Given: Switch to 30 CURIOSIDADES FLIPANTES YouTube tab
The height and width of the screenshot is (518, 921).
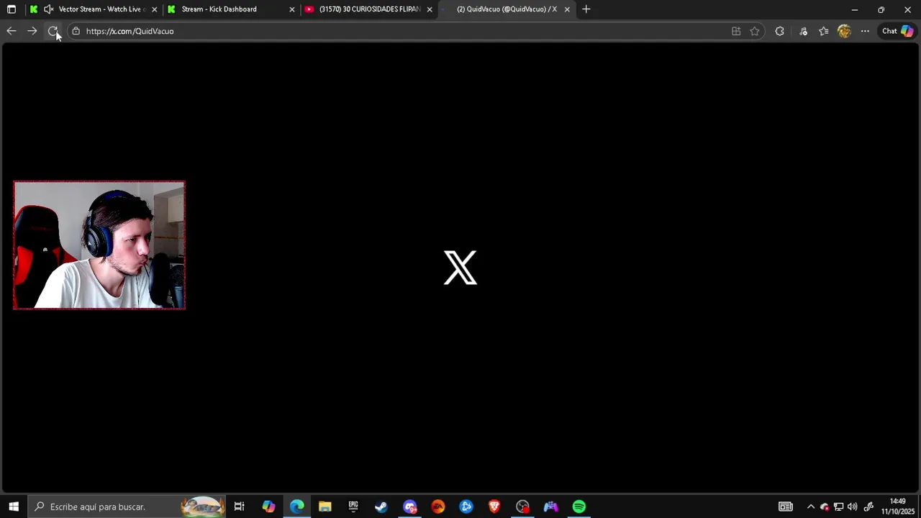Looking at the screenshot, I should pos(368,9).
